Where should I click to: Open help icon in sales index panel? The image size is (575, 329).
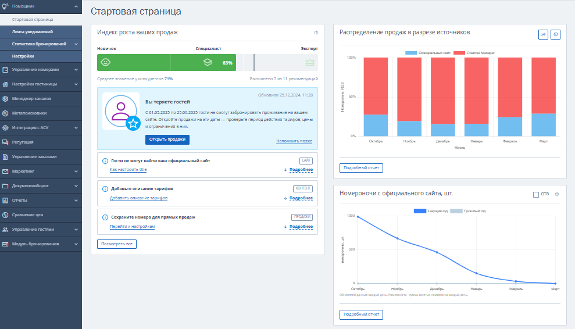coord(316,33)
